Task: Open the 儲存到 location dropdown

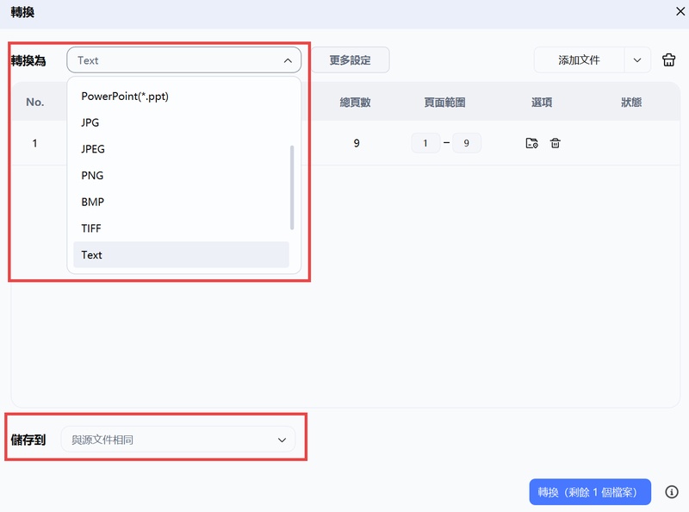Action: [x=178, y=440]
